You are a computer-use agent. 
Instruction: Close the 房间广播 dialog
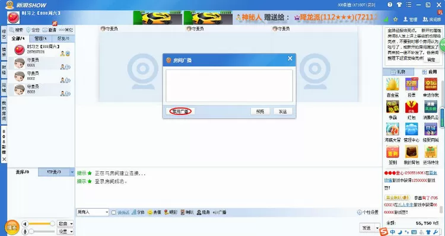[x=290, y=59]
